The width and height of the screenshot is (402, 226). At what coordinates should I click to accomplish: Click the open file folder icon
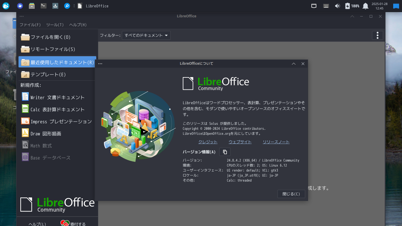click(x=25, y=37)
